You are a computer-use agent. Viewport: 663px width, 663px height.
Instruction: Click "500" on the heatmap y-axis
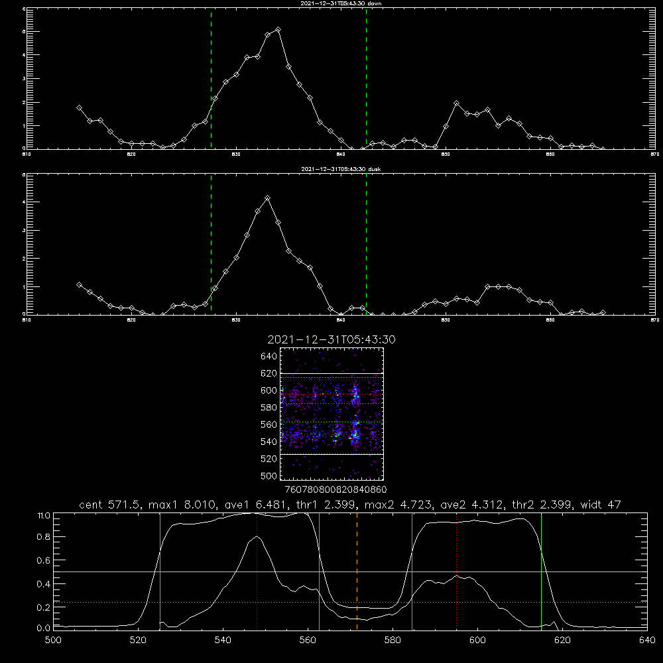tap(269, 475)
